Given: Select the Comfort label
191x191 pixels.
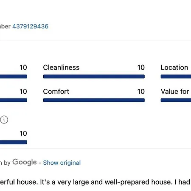Looking at the screenshot, I should pos(56,91).
